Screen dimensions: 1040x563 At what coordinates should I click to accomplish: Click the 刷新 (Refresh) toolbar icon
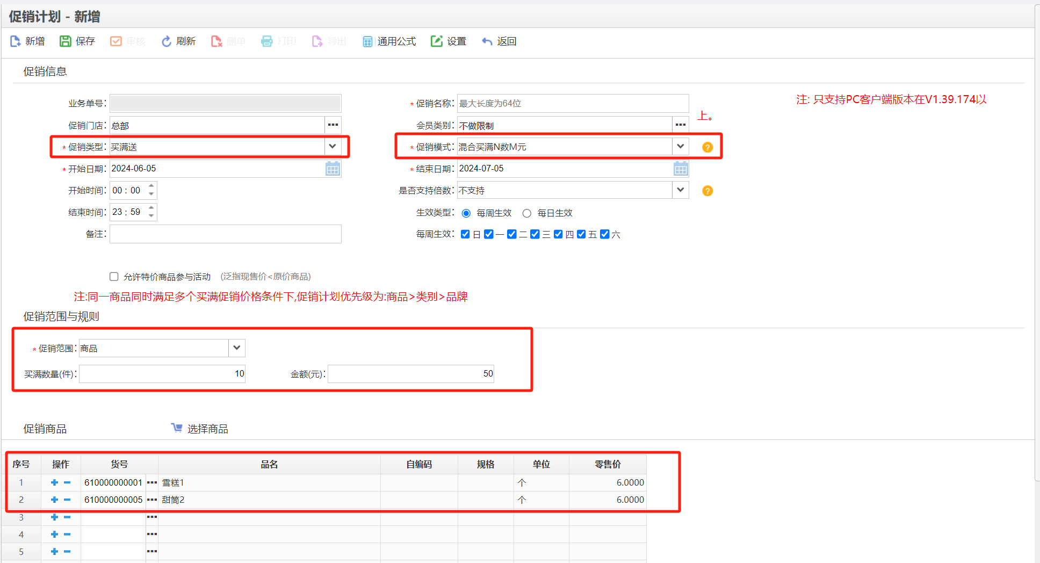(178, 41)
